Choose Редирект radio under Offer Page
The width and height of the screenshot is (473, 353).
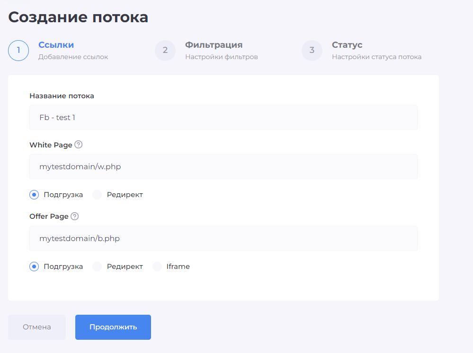[97, 267]
